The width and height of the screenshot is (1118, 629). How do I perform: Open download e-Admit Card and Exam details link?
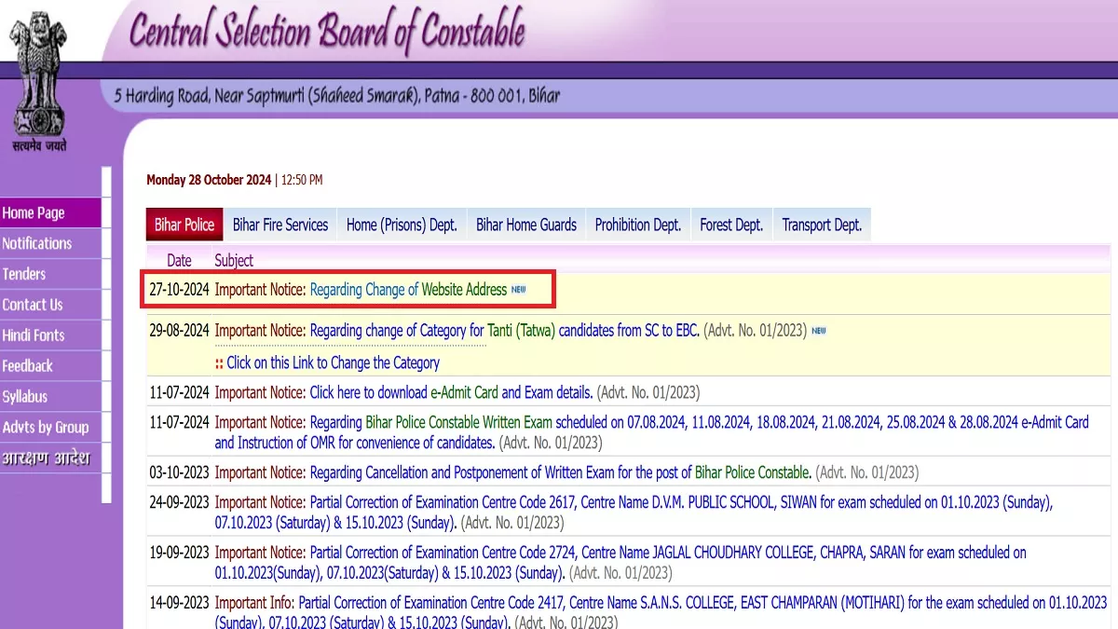(451, 392)
